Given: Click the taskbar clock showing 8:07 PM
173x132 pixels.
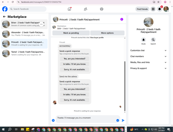Looking at the screenshot, I should pos(161,129).
